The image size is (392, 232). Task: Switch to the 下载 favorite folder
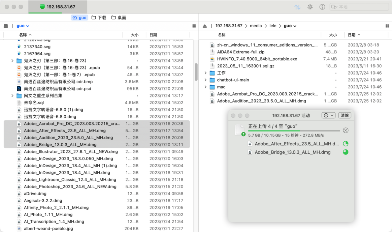click(99, 18)
